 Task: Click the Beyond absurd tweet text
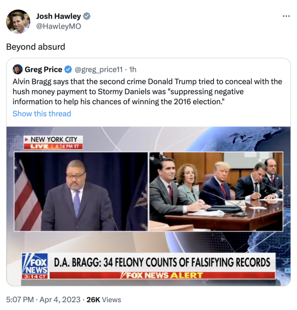coord(36,47)
